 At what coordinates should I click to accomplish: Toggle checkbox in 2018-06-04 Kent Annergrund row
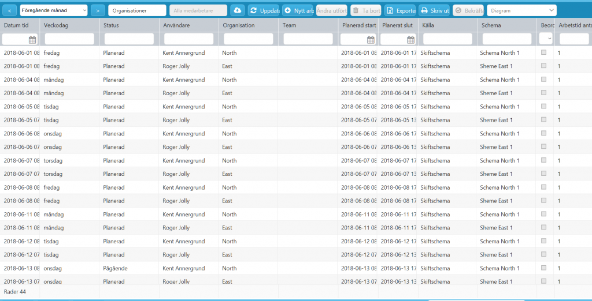click(543, 79)
